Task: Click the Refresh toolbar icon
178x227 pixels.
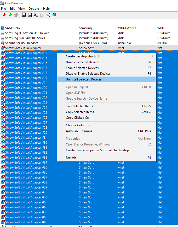Action: click(x=30, y=15)
